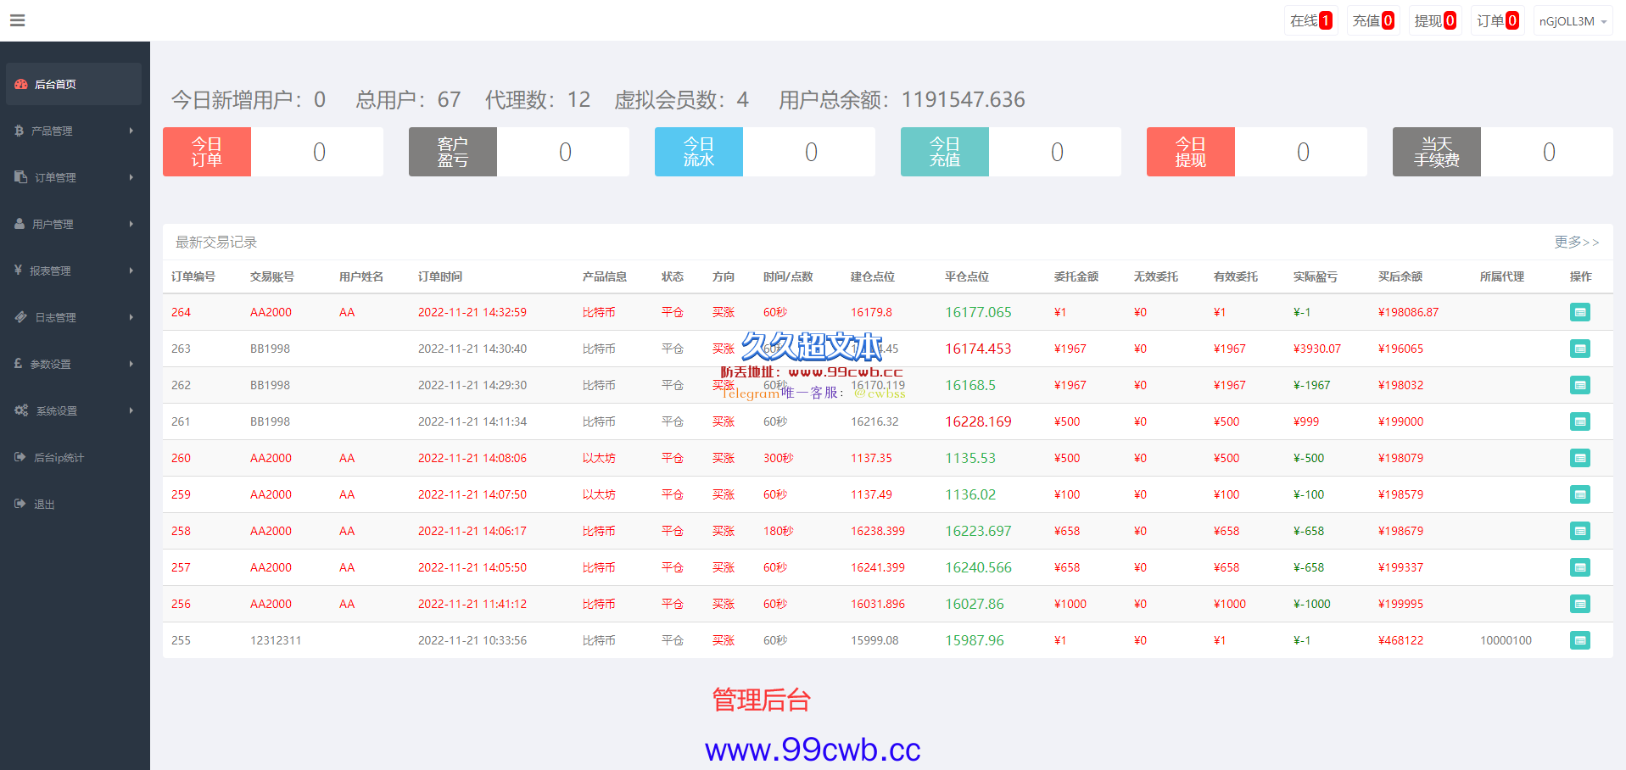Expand the 日志管理 submenu arrow
The height and width of the screenshot is (770, 1626).
(131, 317)
